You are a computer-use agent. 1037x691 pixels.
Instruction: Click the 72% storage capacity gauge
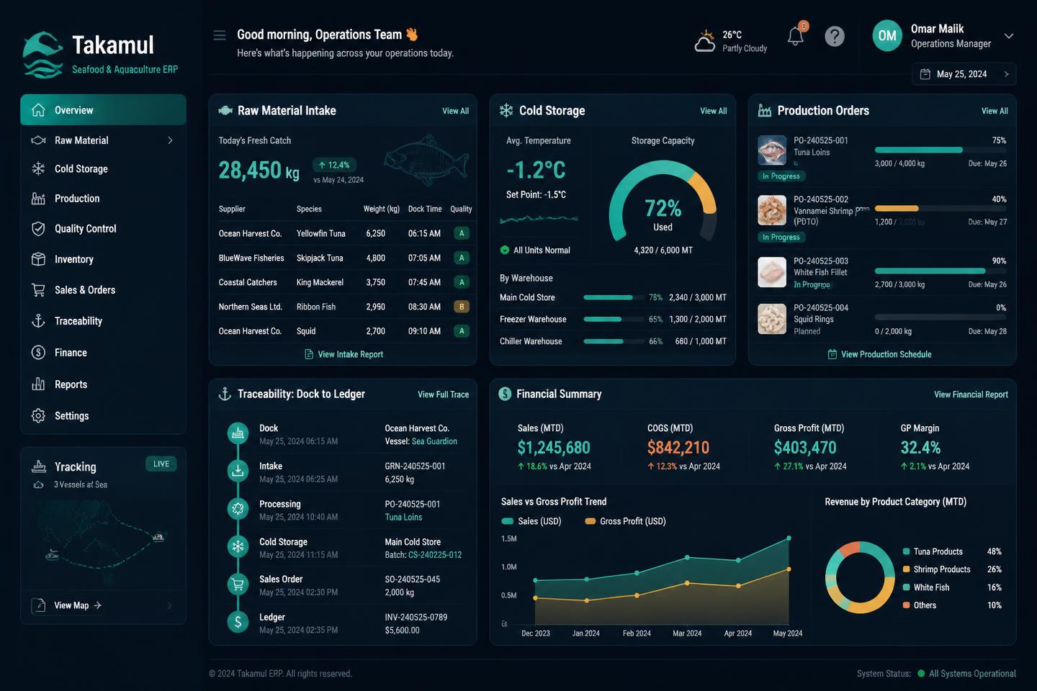pyautogui.click(x=663, y=203)
